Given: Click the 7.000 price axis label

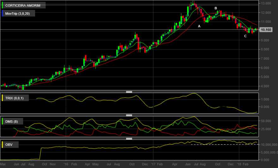Looking at the screenshot, I should 265,59.
